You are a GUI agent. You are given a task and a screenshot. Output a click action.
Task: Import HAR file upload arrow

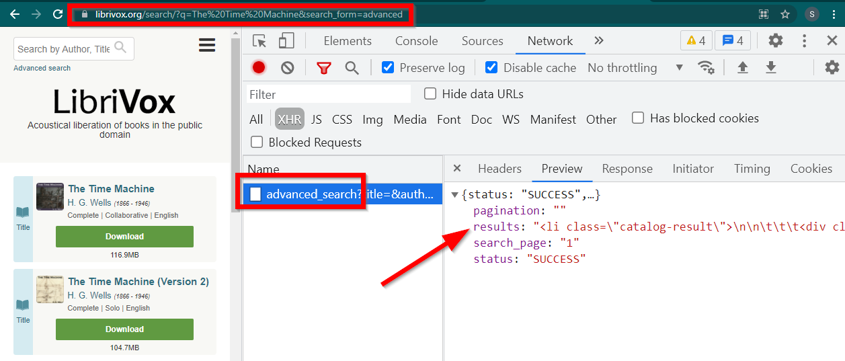tap(743, 67)
